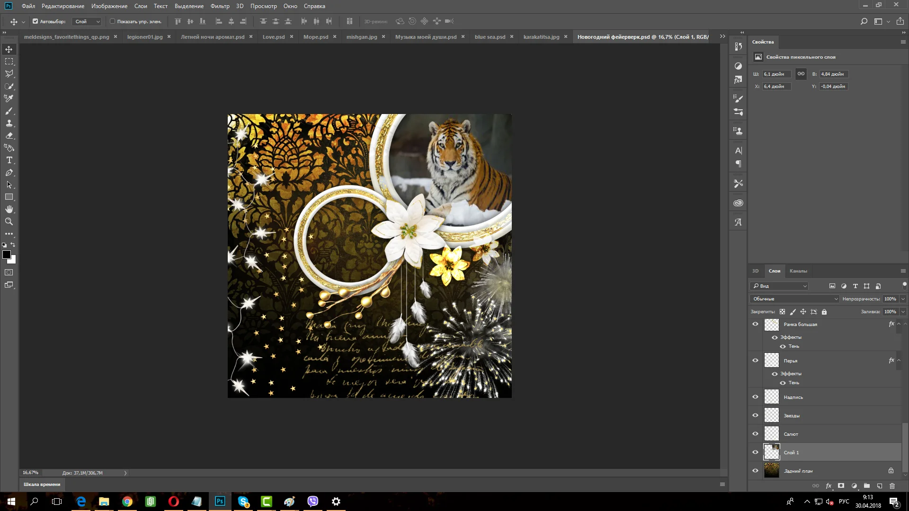Select the Rectangular Marquee tool
The width and height of the screenshot is (909, 511).
coord(9,62)
